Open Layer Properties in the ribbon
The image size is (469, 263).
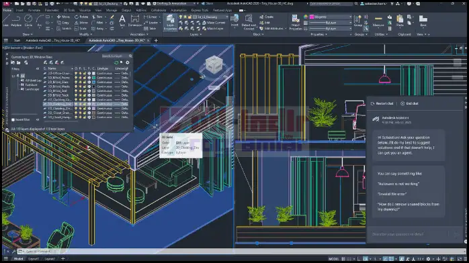click(x=170, y=22)
